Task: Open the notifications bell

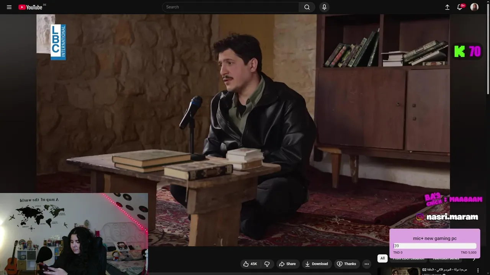Action: pyautogui.click(x=460, y=7)
